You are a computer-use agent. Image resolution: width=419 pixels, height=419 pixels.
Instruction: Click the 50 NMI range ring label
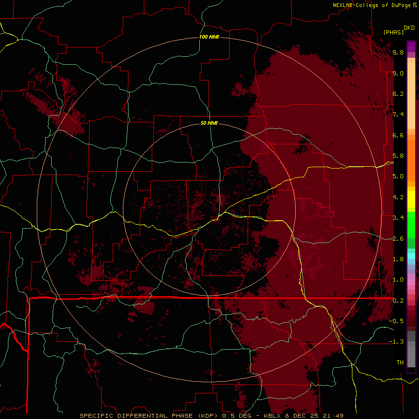[x=209, y=123]
